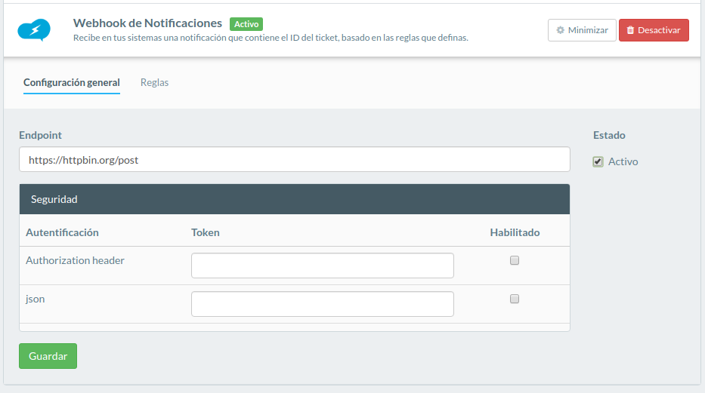
Task: Click the Webhook de Notificaciones title
Action: pyautogui.click(x=147, y=23)
